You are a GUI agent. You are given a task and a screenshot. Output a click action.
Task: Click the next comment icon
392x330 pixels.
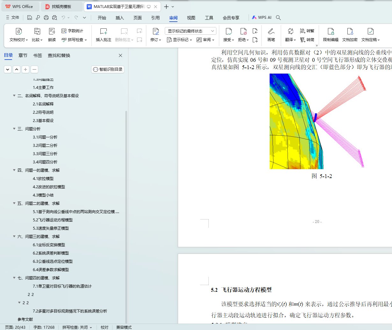pyautogui.click(x=140, y=40)
